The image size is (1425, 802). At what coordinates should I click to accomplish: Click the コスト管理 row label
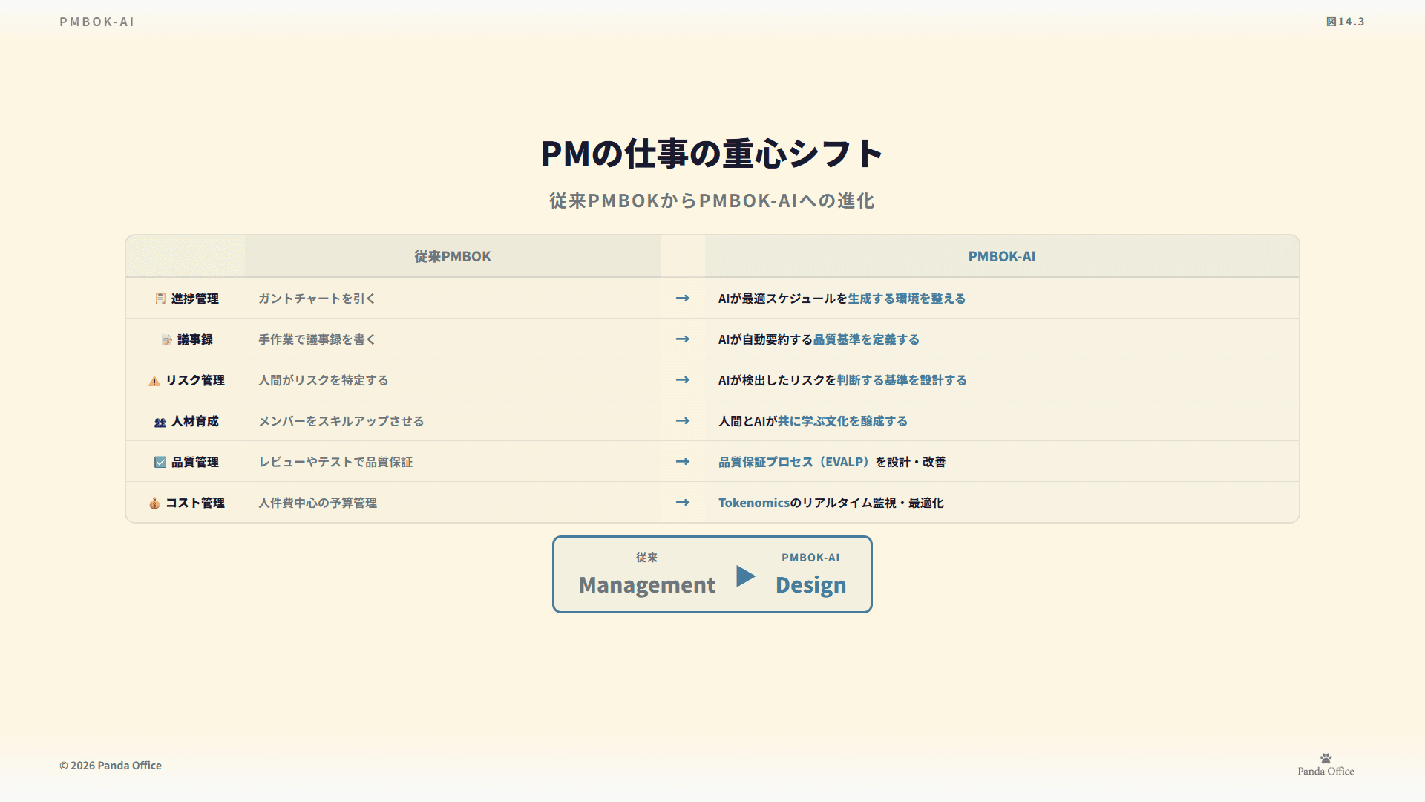point(195,503)
